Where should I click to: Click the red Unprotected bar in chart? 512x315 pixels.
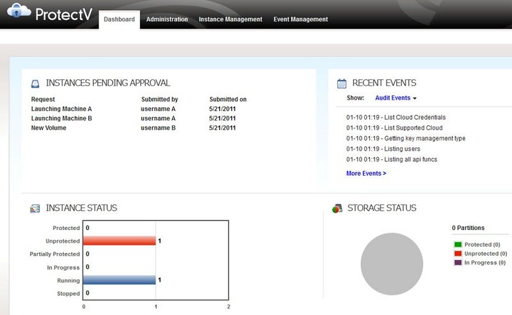click(x=120, y=241)
